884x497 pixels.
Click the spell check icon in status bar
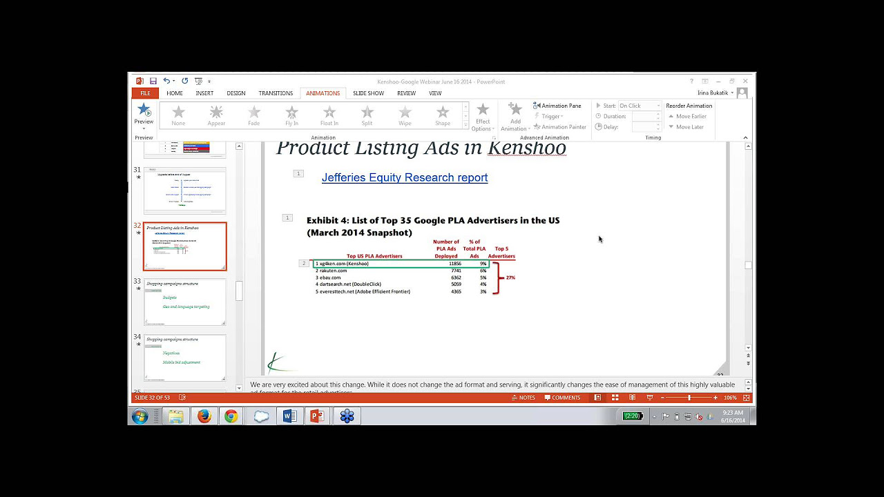tap(182, 398)
